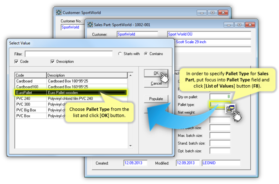Image resolution: width=279 pixels, height=184 pixels.
Task: Select the PVC 240 row
Action: [71, 98]
